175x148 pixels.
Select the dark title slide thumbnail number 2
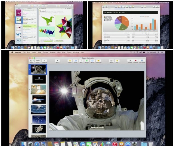coord(39,79)
